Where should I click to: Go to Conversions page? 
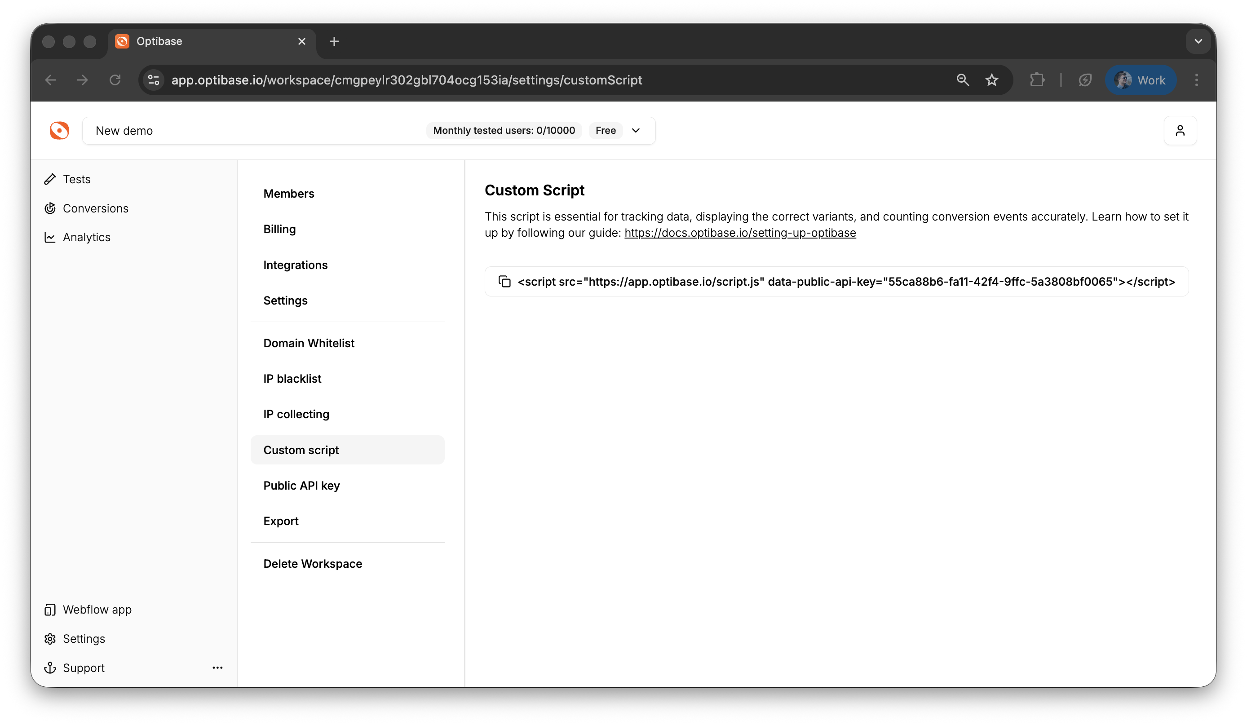coord(95,208)
